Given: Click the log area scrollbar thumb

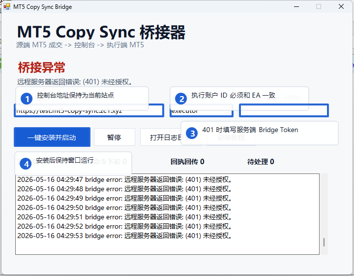Looking at the screenshot, I should [324, 242].
